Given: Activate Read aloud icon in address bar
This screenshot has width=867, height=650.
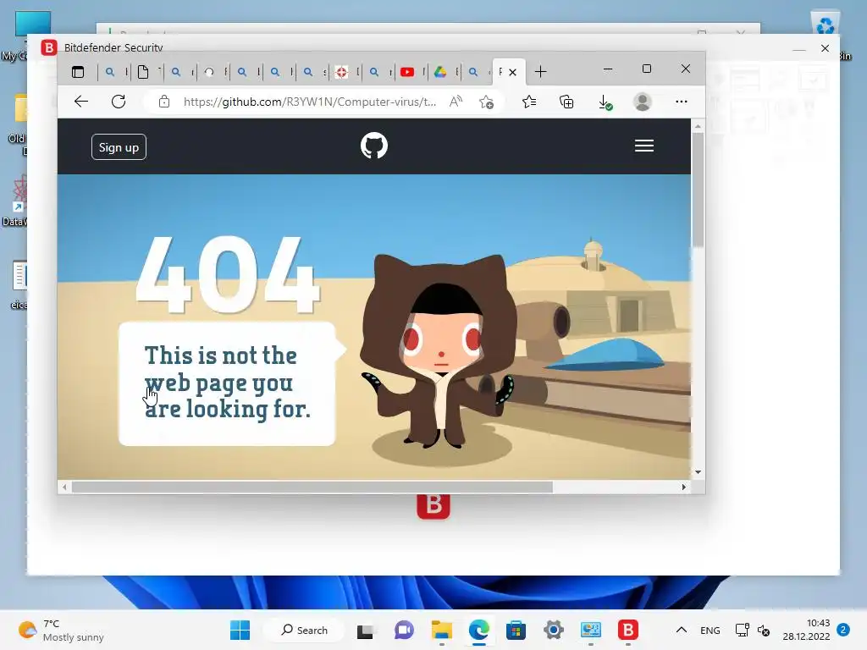Looking at the screenshot, I should [456, 102].
